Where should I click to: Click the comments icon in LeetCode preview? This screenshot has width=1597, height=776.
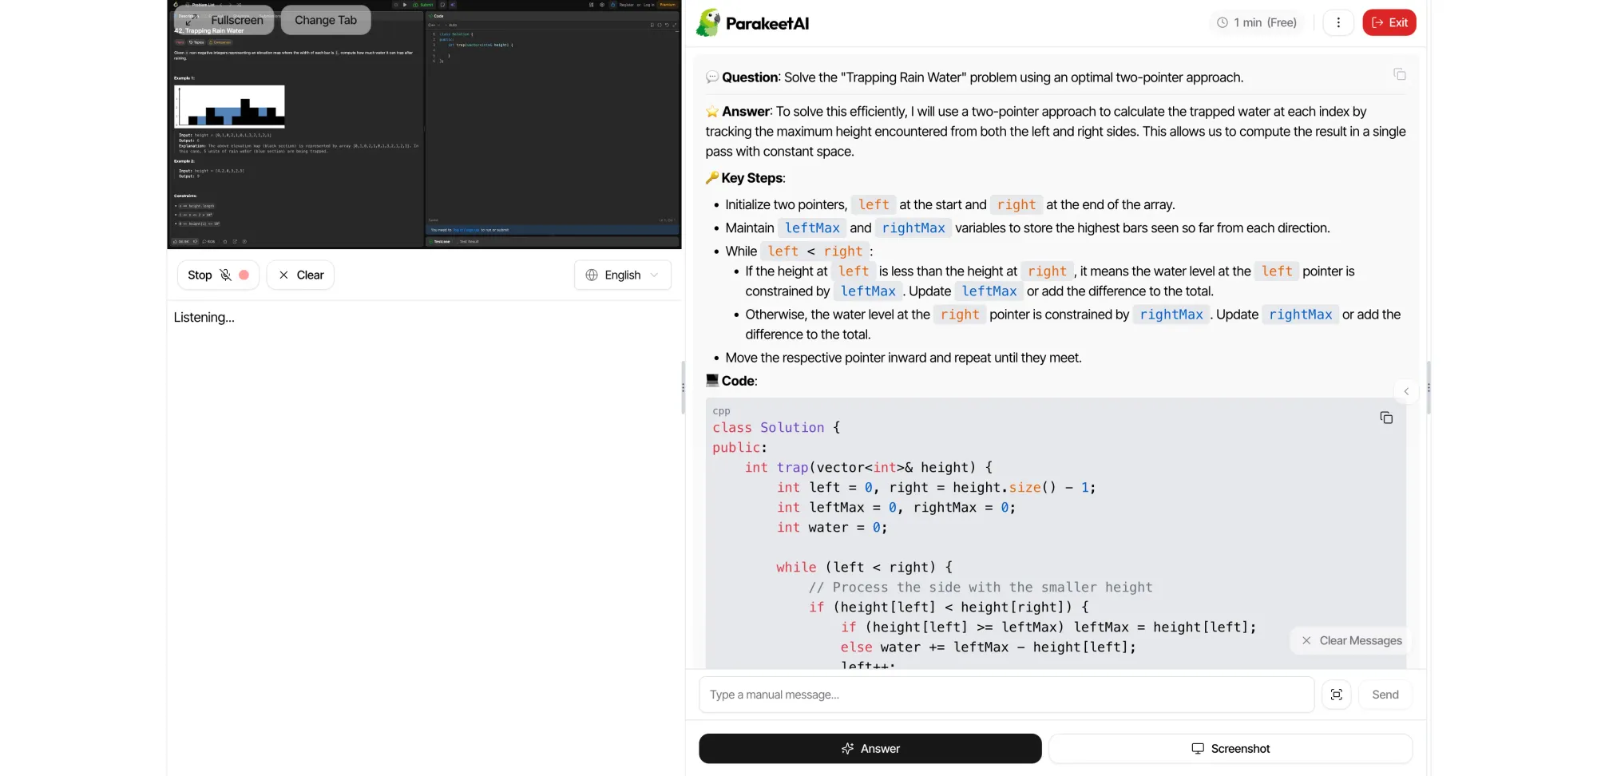tap(204, 241)
